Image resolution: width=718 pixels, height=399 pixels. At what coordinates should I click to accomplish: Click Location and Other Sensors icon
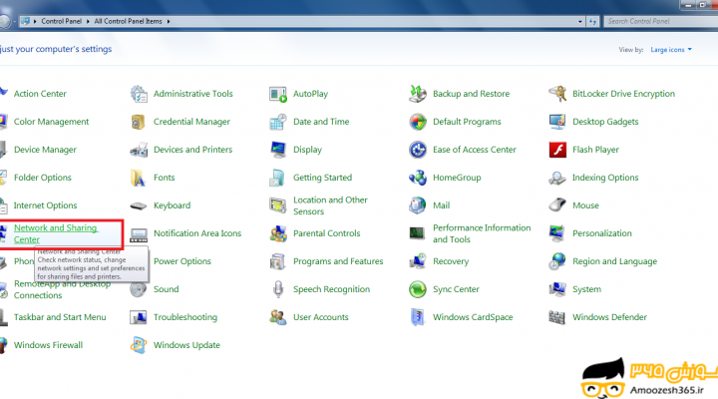point(278,205)
